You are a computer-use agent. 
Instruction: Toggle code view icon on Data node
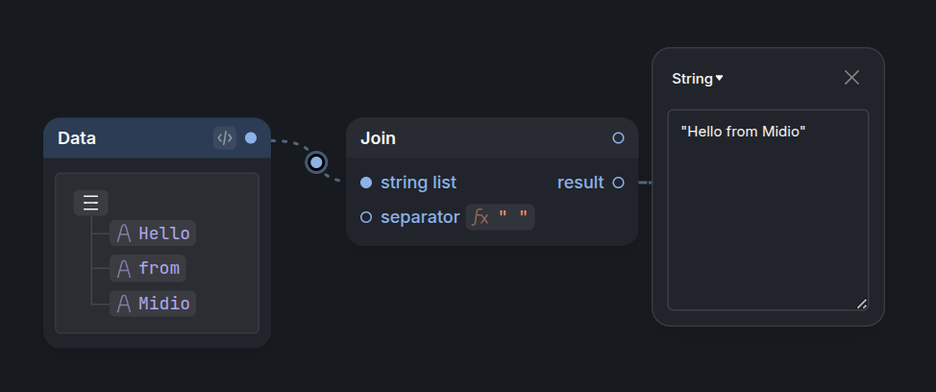tap(225, 137)
